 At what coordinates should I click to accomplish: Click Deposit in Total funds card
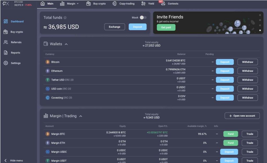click(138, 27)
